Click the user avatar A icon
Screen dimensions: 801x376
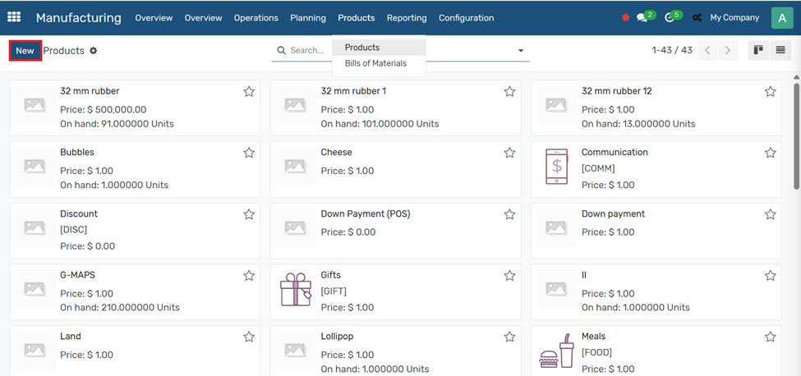781,17
